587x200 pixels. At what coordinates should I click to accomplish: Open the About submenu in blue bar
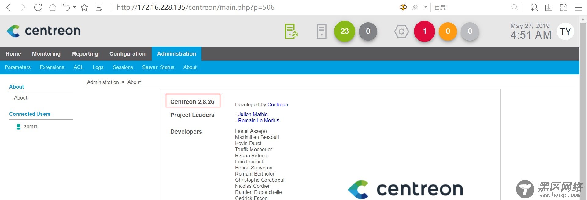(190, 67)
